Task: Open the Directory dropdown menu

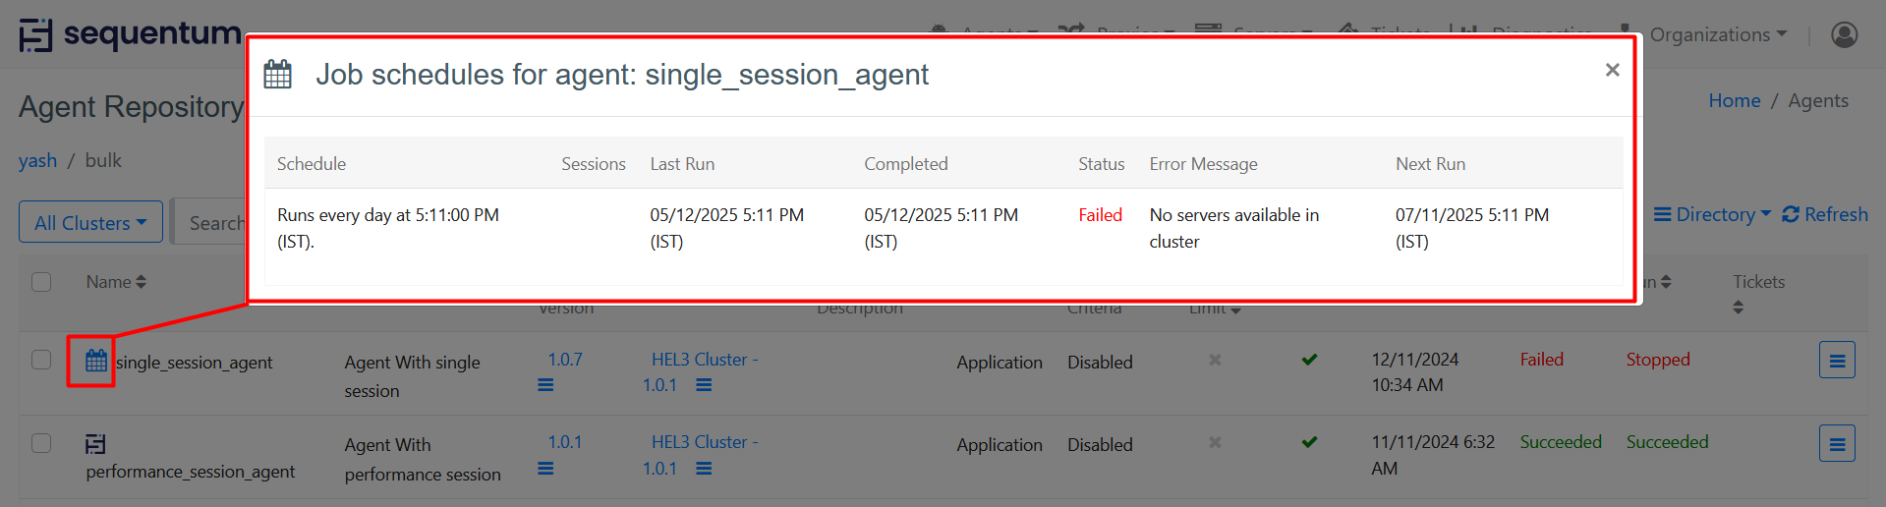Action: tap(1712, 214)
